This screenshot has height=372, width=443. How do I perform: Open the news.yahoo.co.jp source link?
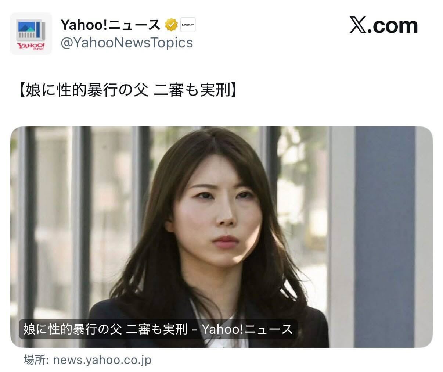[102, 360]
